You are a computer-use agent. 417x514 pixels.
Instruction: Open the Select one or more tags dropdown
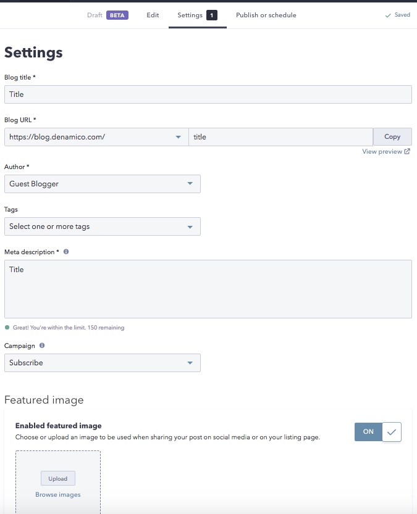pyautogui.click(x=103, y=226)
